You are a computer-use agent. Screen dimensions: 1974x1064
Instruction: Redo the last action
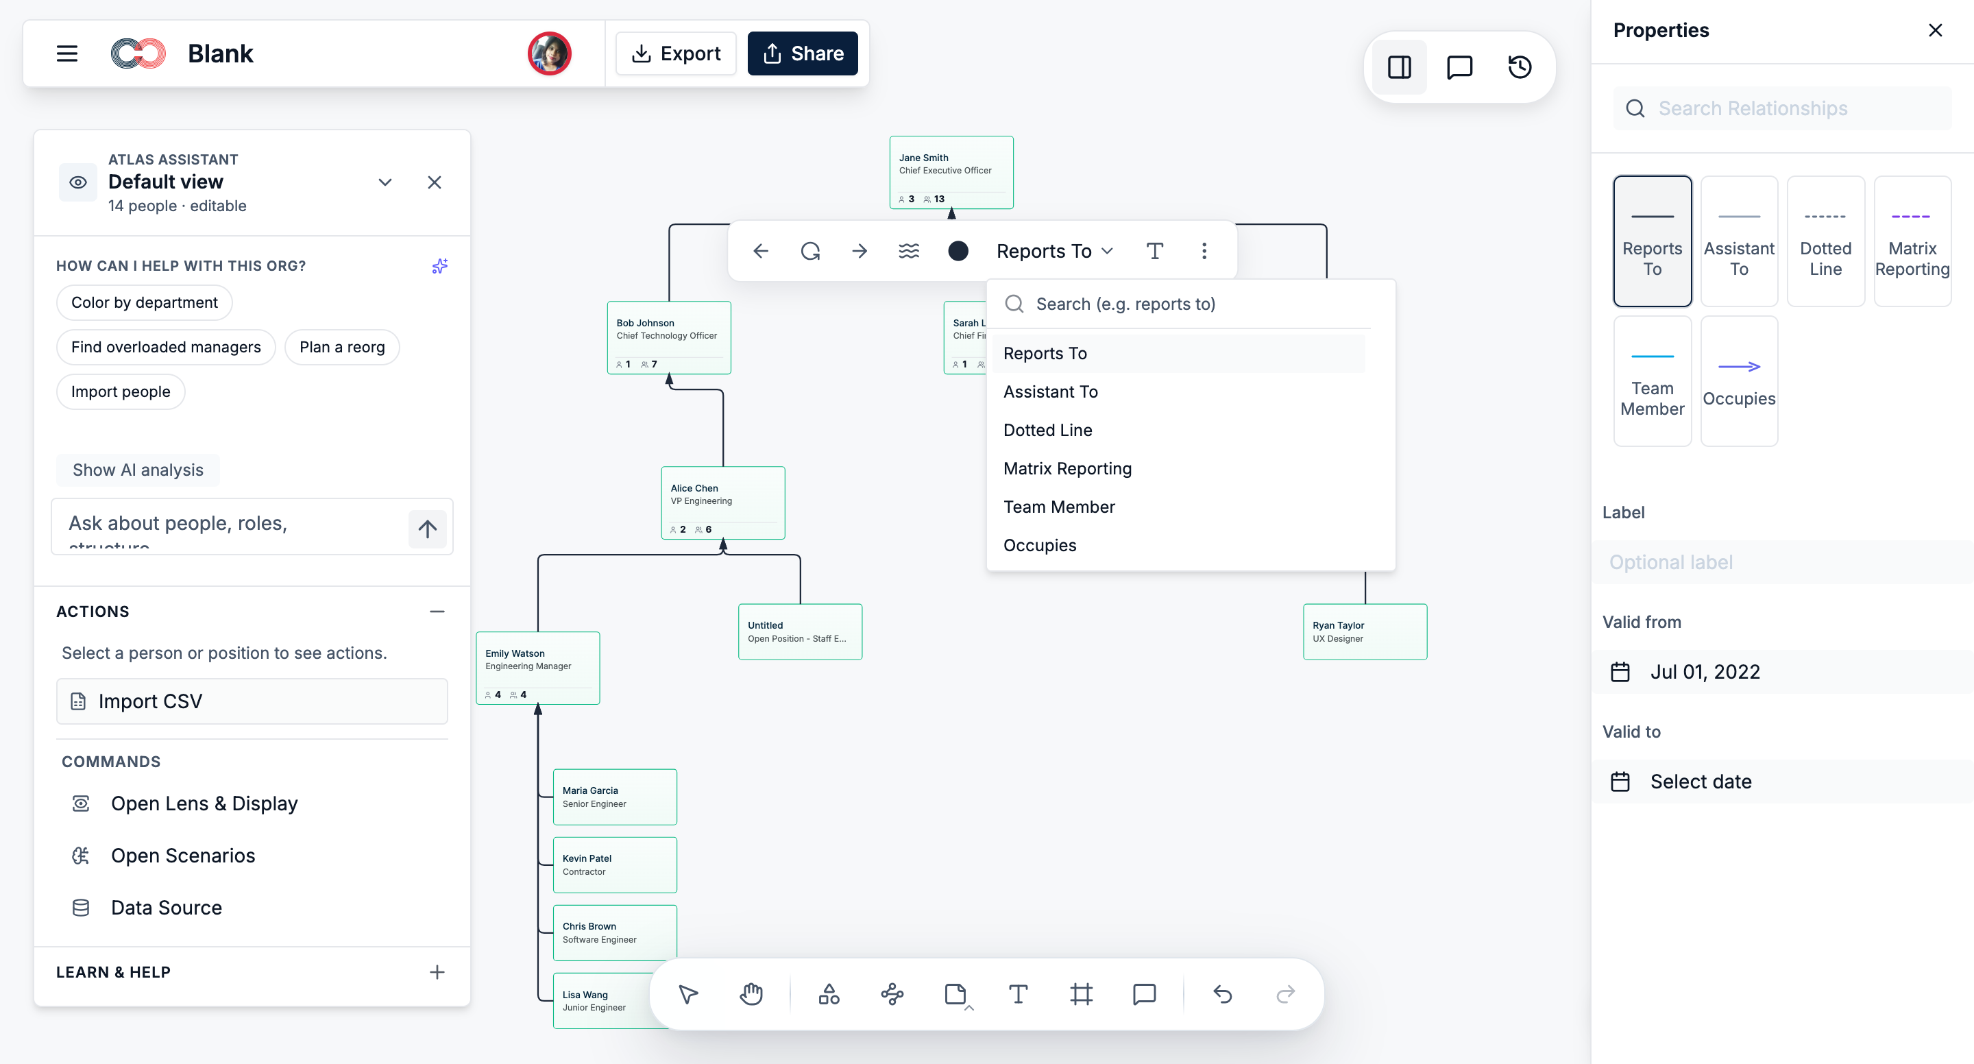coord(1286,994)
